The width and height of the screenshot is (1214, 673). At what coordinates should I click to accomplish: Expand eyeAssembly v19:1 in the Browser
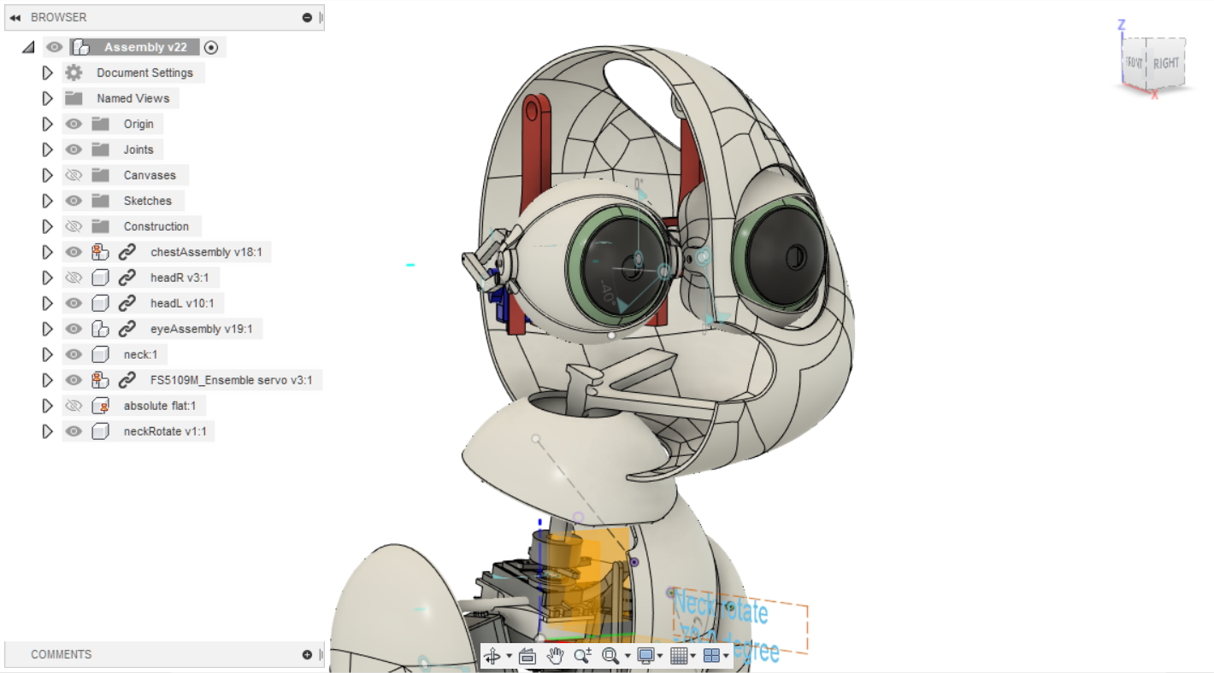click(48, 329)
